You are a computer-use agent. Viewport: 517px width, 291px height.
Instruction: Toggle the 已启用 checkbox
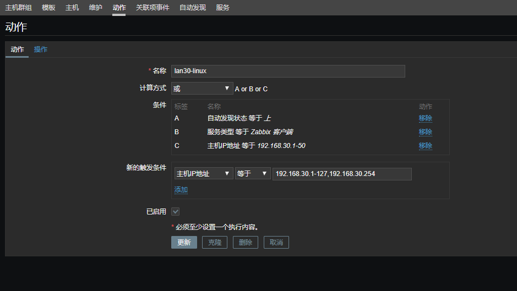(x=176, y=212)
